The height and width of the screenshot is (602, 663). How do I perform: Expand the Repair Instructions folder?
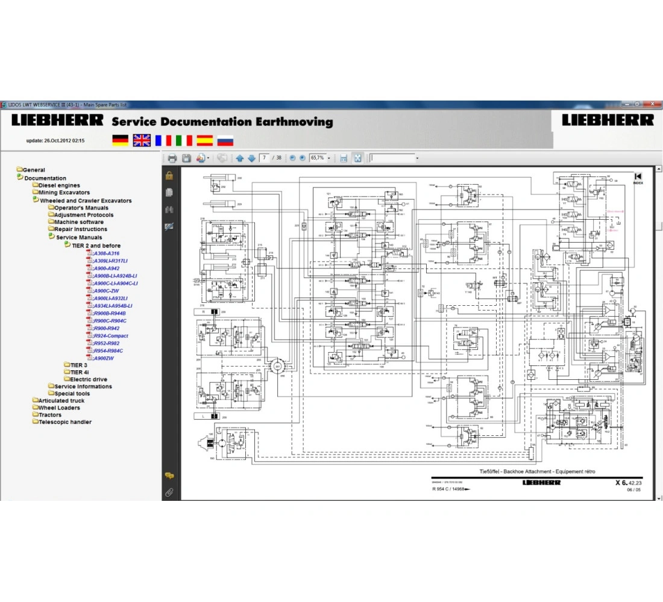tap(78, 229)
